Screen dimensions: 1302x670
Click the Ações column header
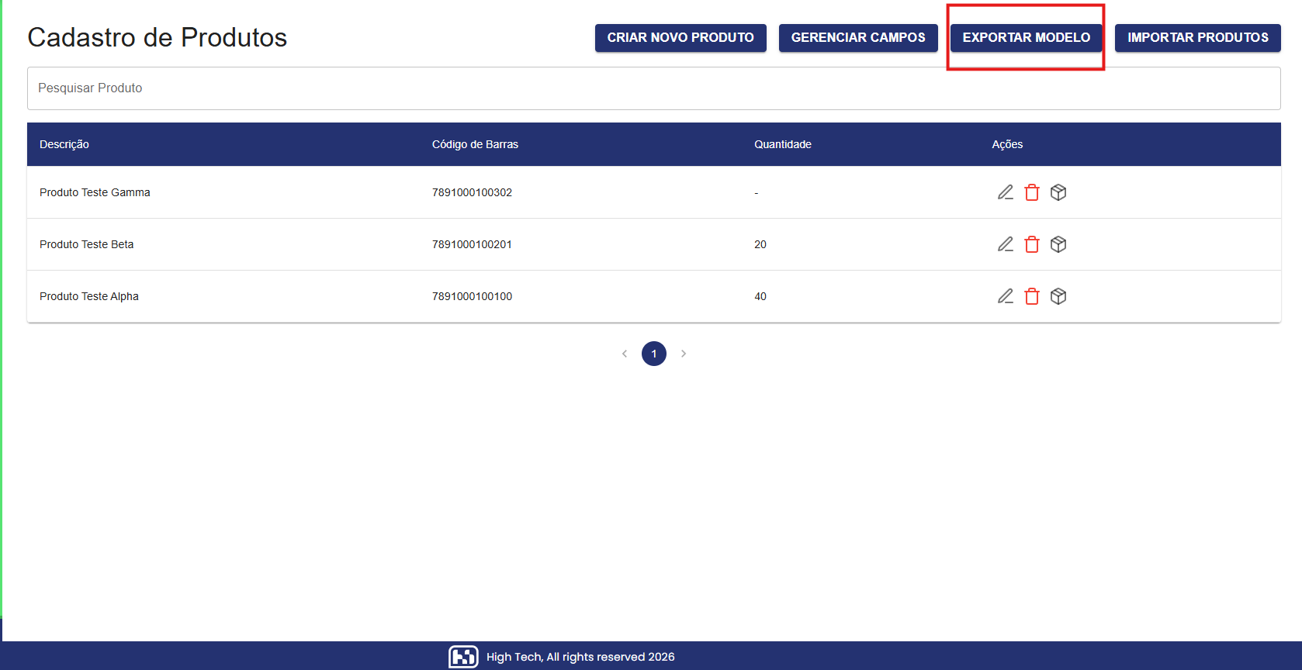click(1007, 144)
